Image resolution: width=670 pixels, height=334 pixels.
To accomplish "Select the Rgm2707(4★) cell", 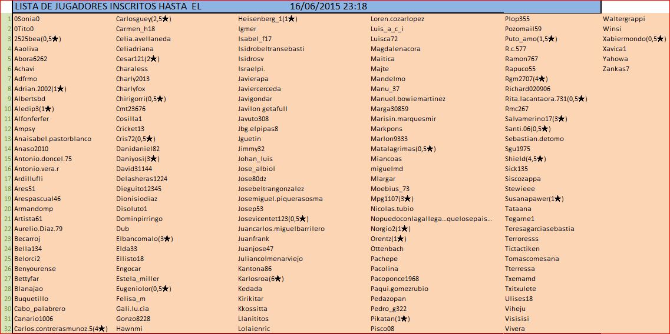I will point(526,79).
